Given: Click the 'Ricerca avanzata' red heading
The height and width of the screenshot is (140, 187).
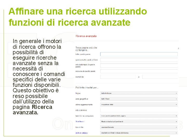Looking at the screenshot, I should (x=86, y=36).
